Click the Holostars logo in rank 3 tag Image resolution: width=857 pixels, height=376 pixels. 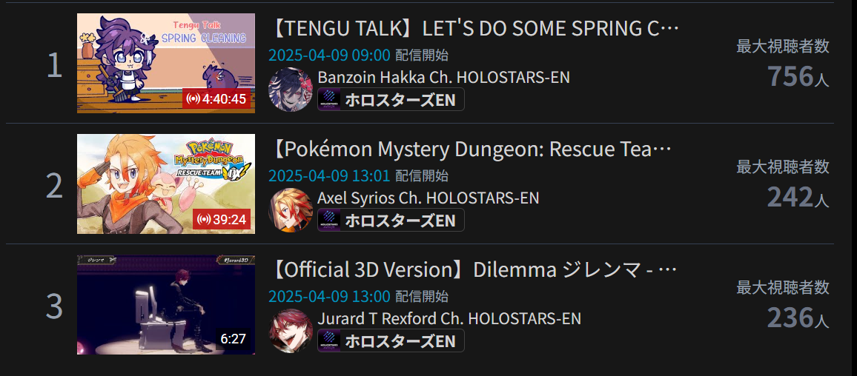(330, 340)
